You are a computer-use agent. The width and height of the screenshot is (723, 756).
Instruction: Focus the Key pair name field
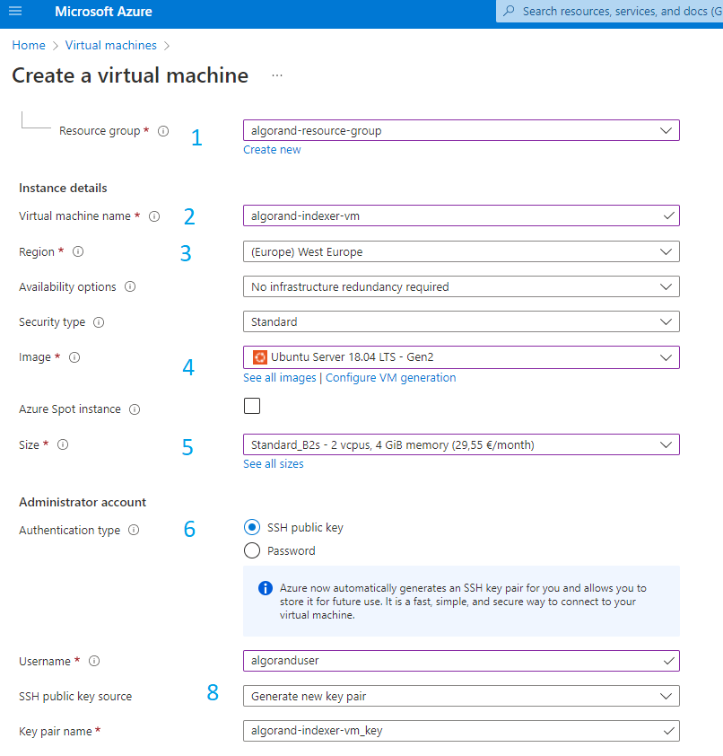pyautogui.click(x=461, y=731)
